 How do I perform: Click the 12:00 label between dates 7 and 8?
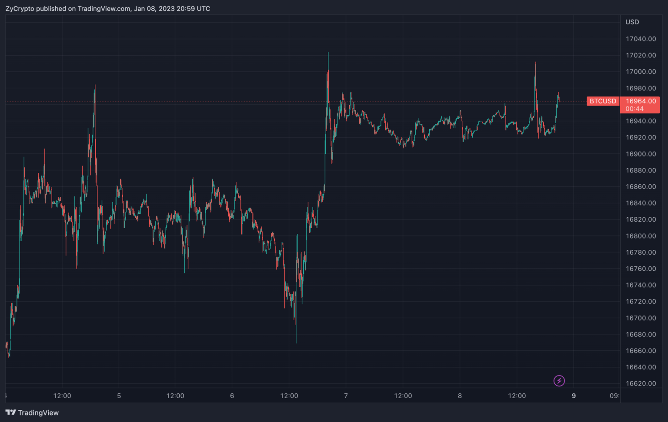coord(403,396)
